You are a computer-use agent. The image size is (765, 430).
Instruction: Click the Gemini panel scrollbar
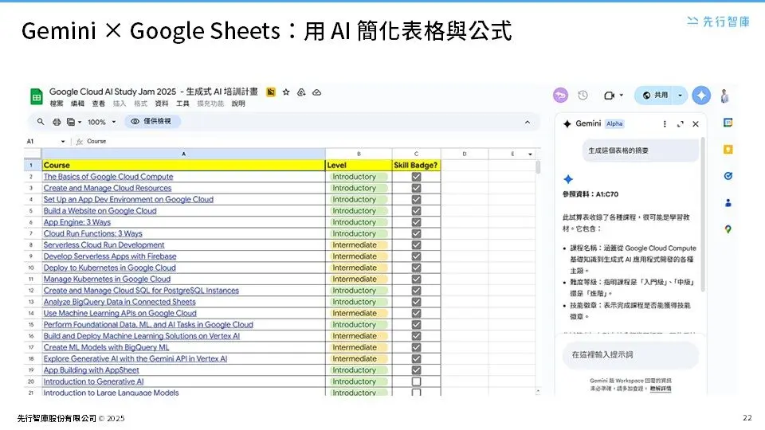(x=703, y=214)
